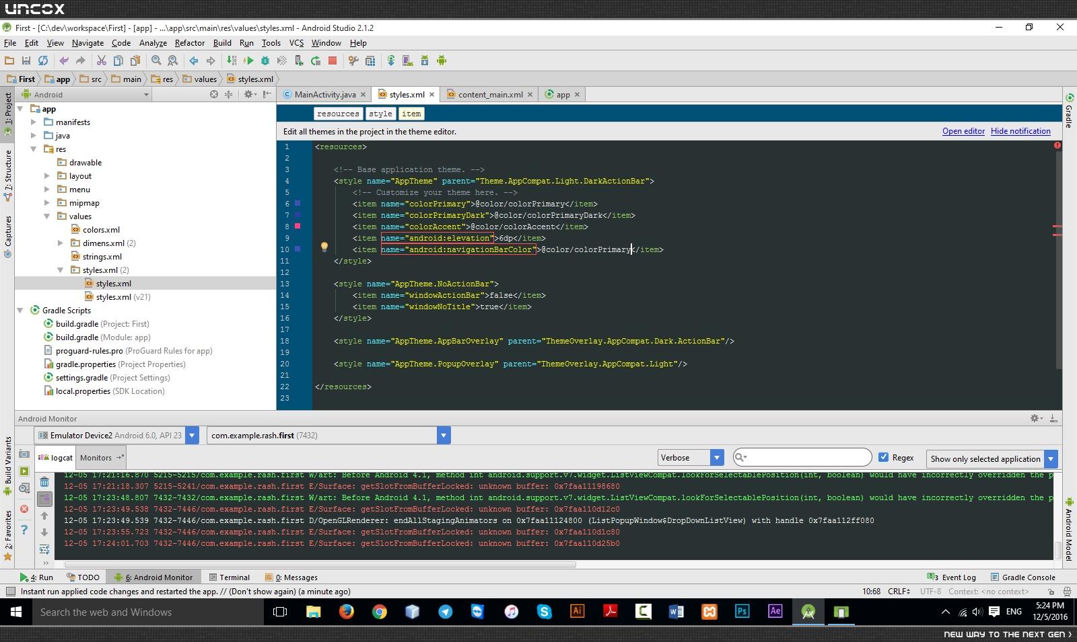Screen dimensions: 1077x642
Task: Start debugging with the bug icon
Action: point(265,61)
